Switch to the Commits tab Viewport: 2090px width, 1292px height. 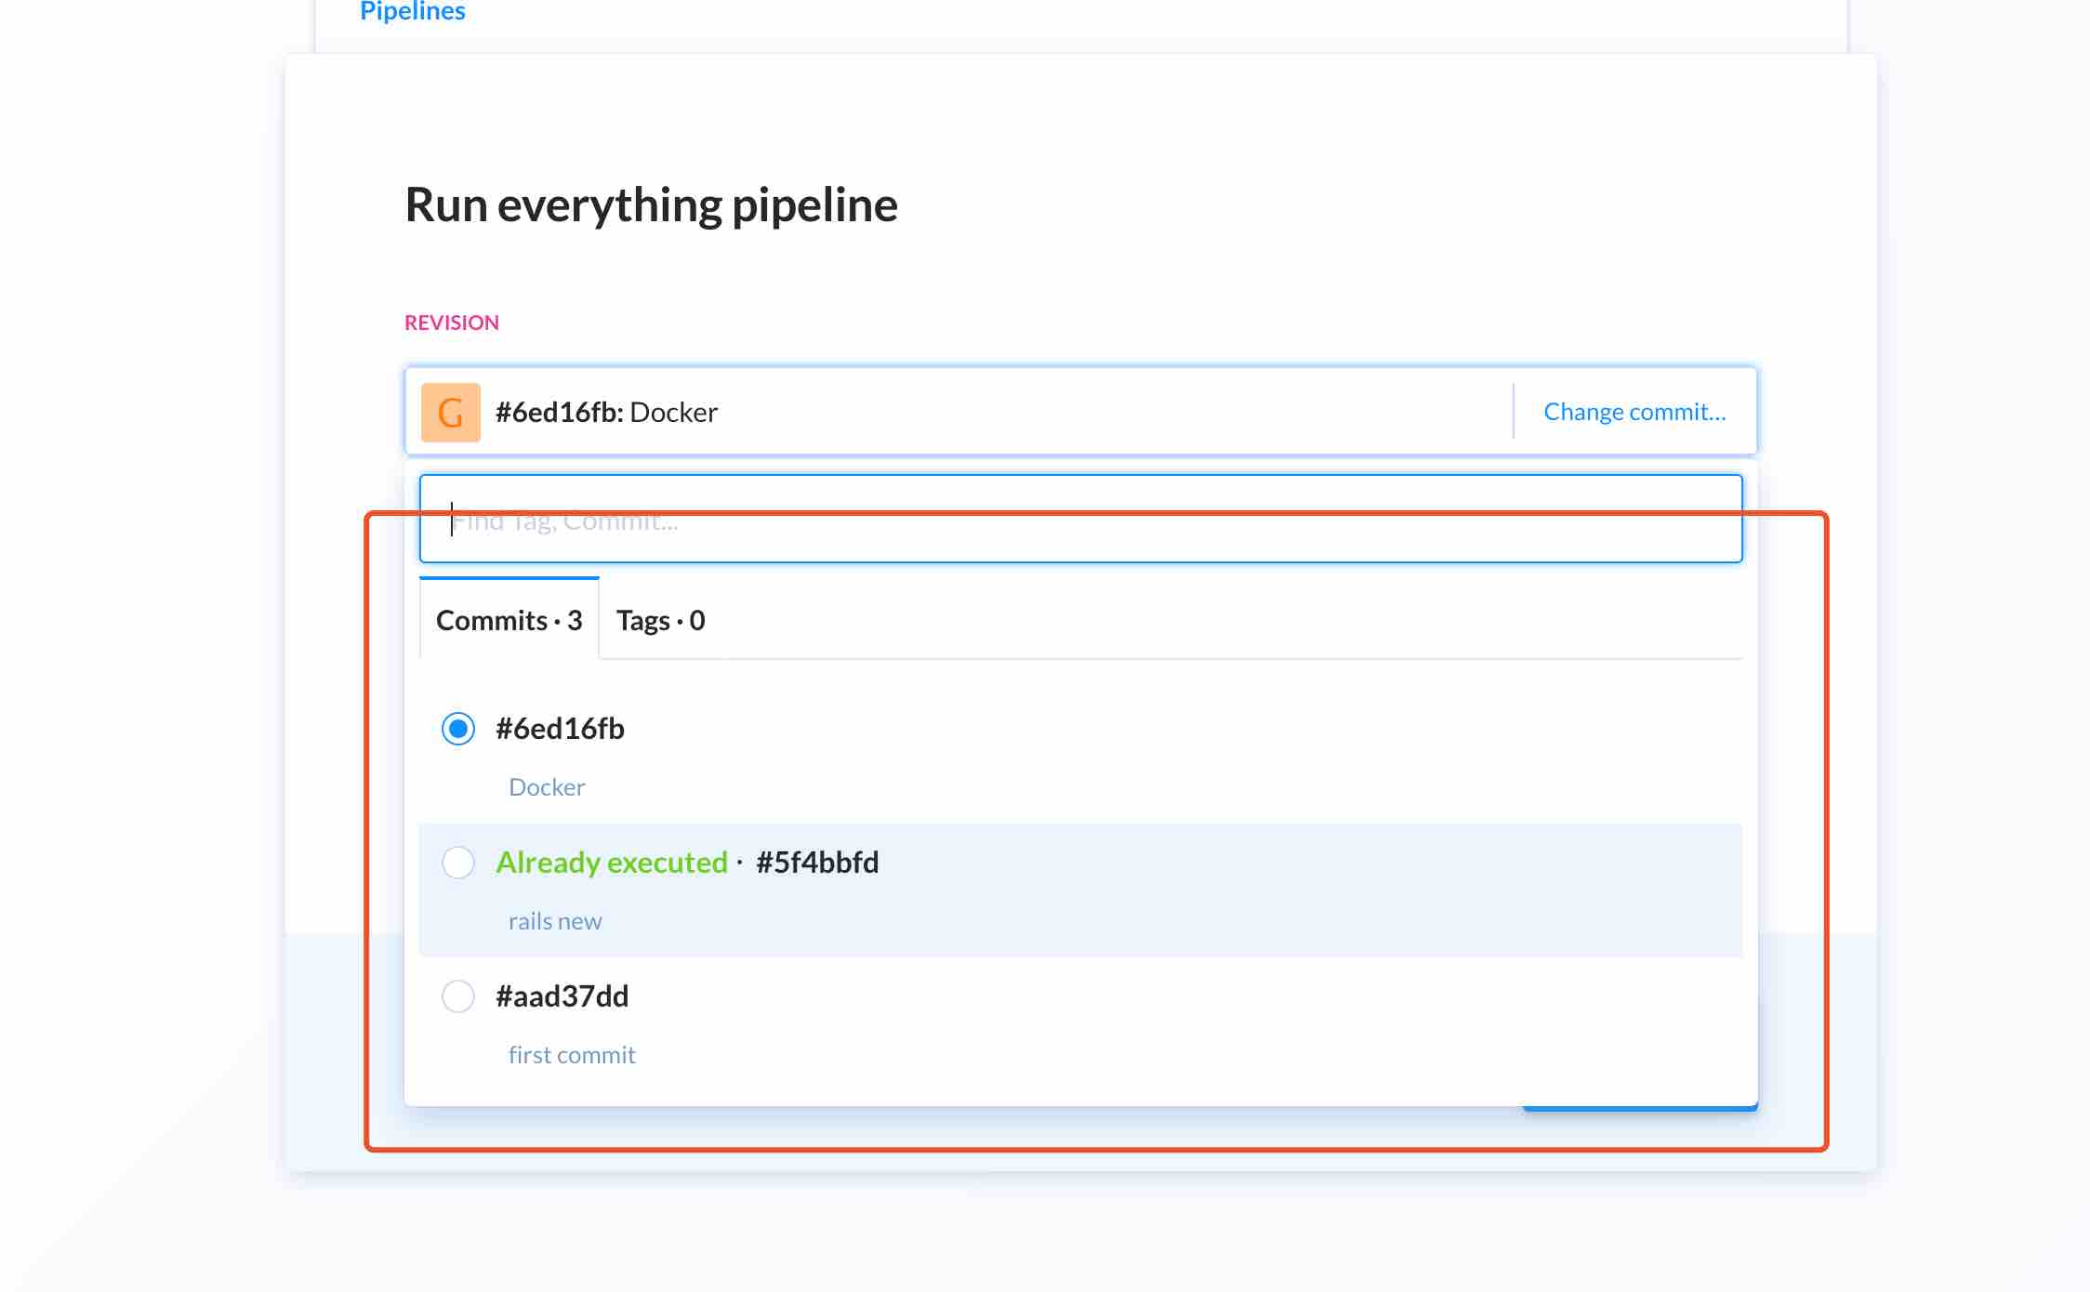(509, 620)
